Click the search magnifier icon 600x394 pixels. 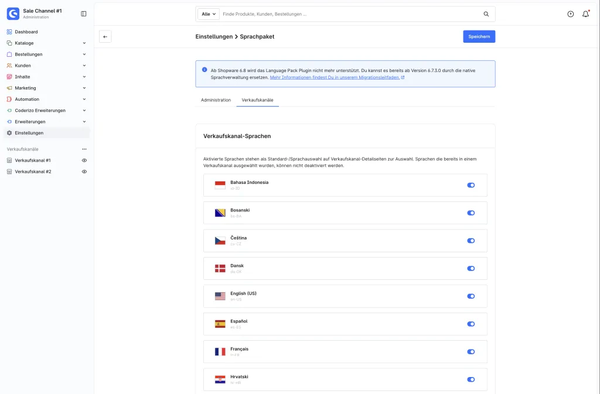pos(486,14)
